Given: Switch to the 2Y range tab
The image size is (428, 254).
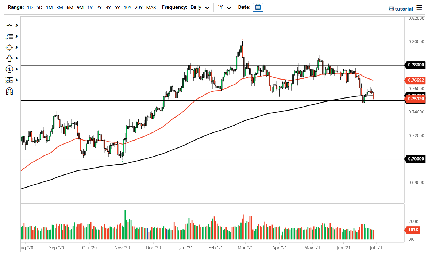Looking at the screenshot, I should coord(99,7).
